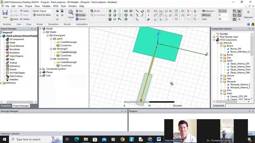This screenshot has height=143, width=255.
Task: Select the Draw circle tool
Action: click(x=126, y=15)
